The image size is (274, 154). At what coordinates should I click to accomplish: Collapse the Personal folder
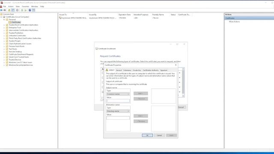[x=4, y=20]
